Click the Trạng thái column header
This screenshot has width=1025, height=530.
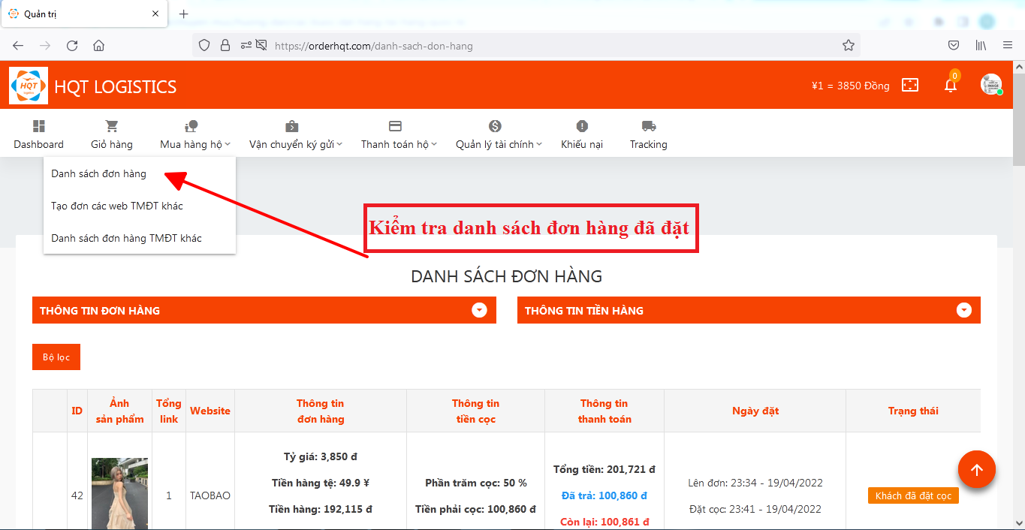tap(913, 411)
